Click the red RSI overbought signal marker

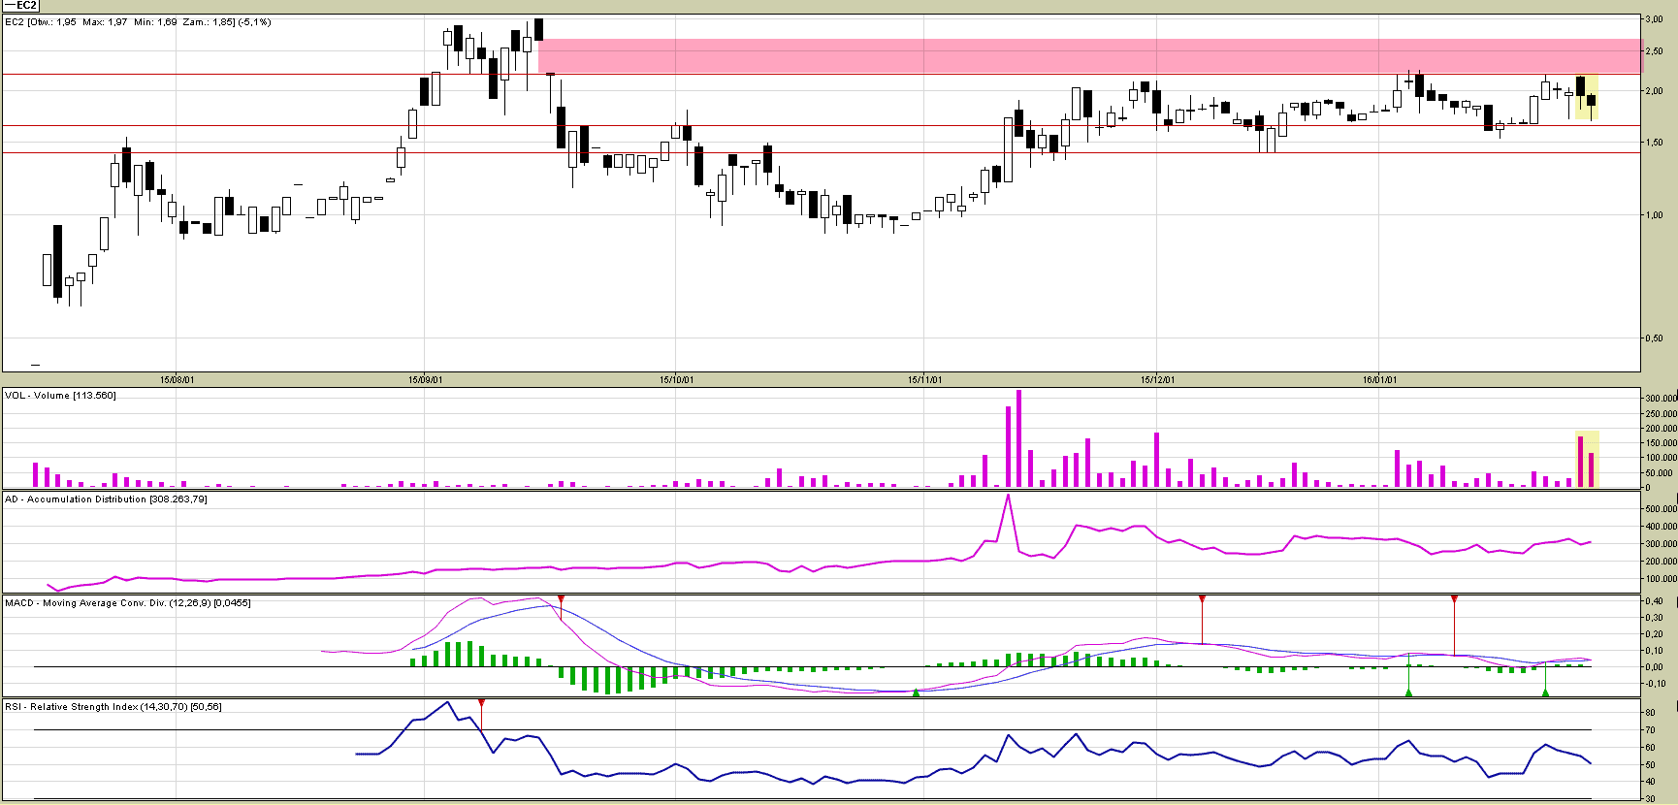tap(481, 702)
